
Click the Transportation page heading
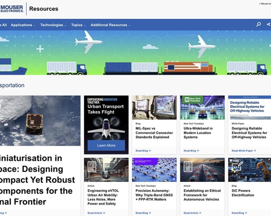(x=12, y=85)
